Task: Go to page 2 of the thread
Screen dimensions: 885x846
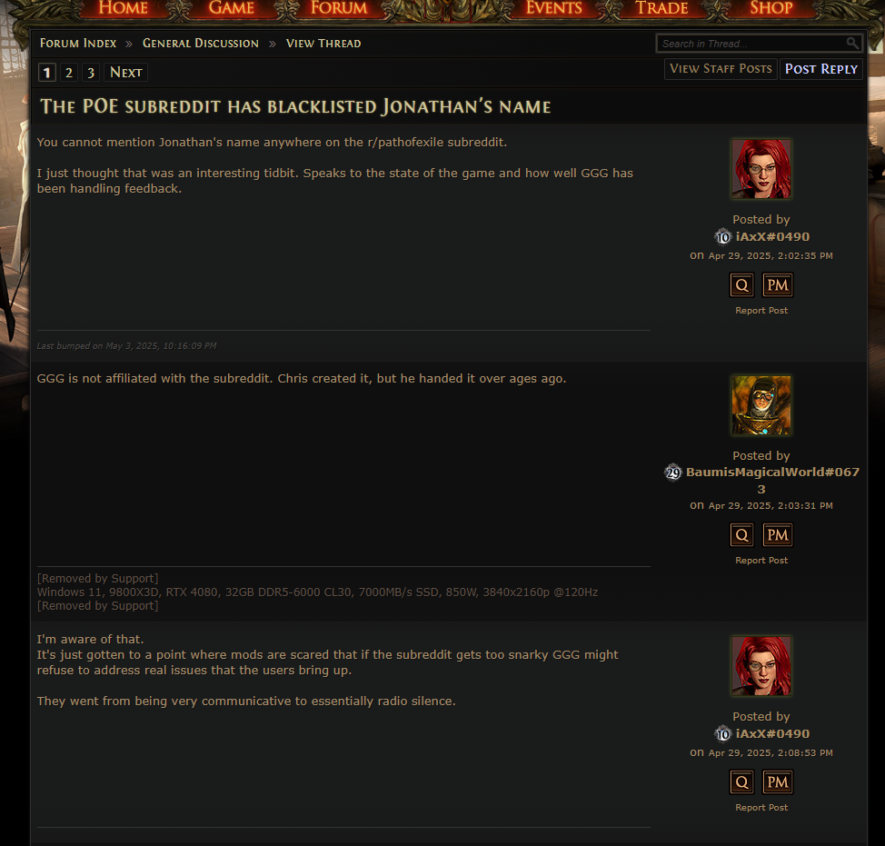Action: 69,72
